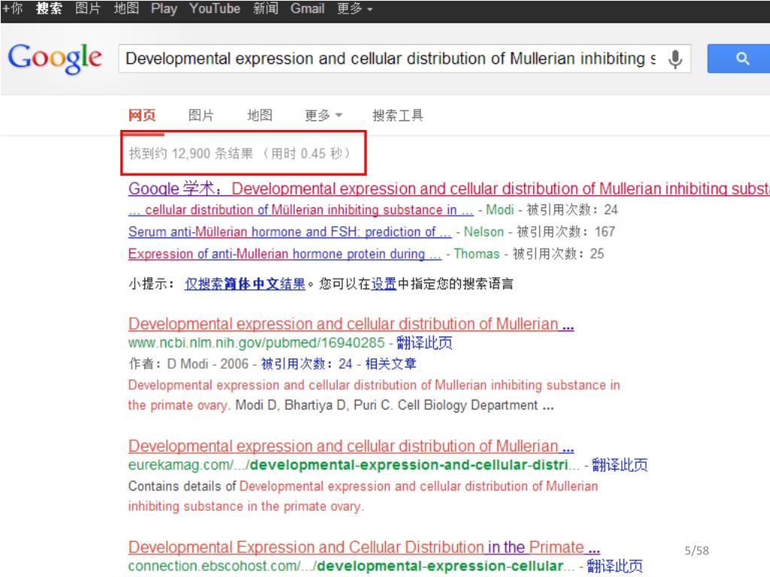Image resolution: width=770 pixels, height=577 pixels.
Task: Click the 'Modi D, Bhartiya D, Puri C' snippet text
Action: coord(314,405)
